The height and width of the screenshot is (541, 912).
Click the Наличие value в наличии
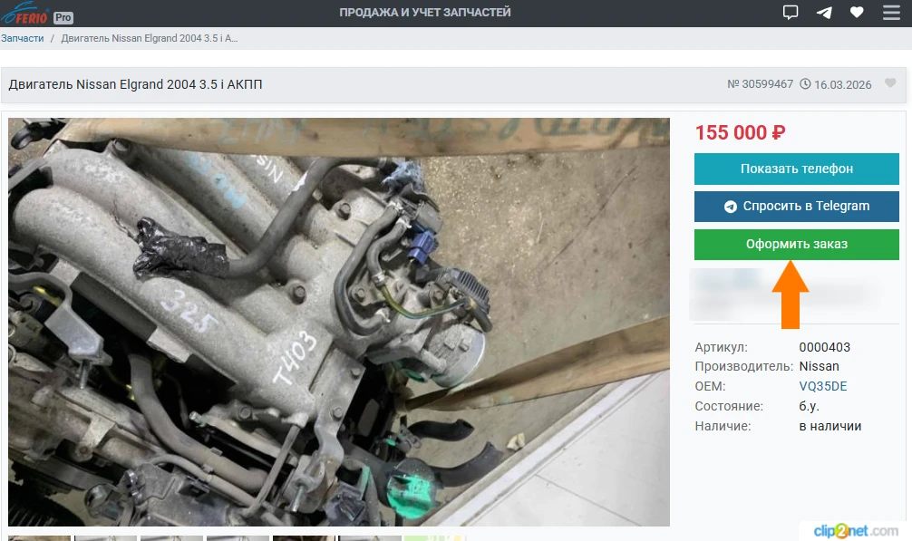point(830,427)
